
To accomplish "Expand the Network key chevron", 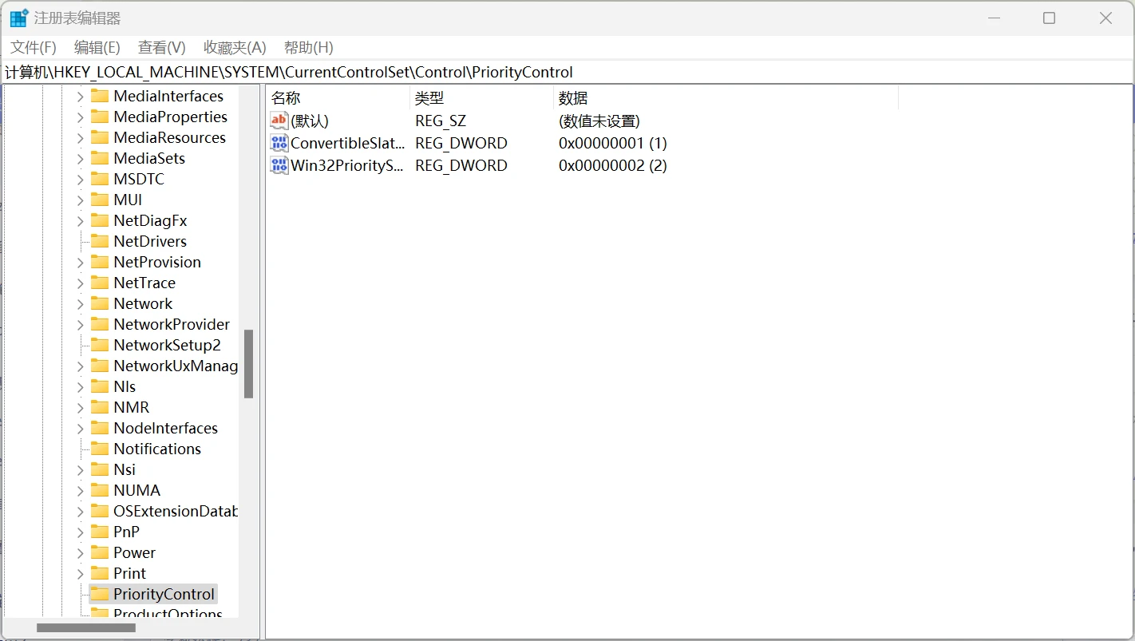I will coord(80,304).
